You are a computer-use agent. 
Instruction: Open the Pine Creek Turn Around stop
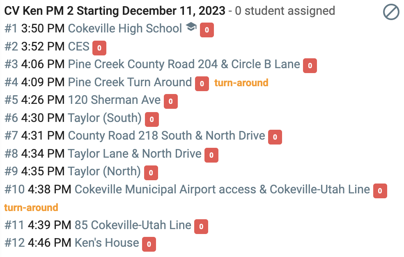pyautogui.click(x=130, y=82)
